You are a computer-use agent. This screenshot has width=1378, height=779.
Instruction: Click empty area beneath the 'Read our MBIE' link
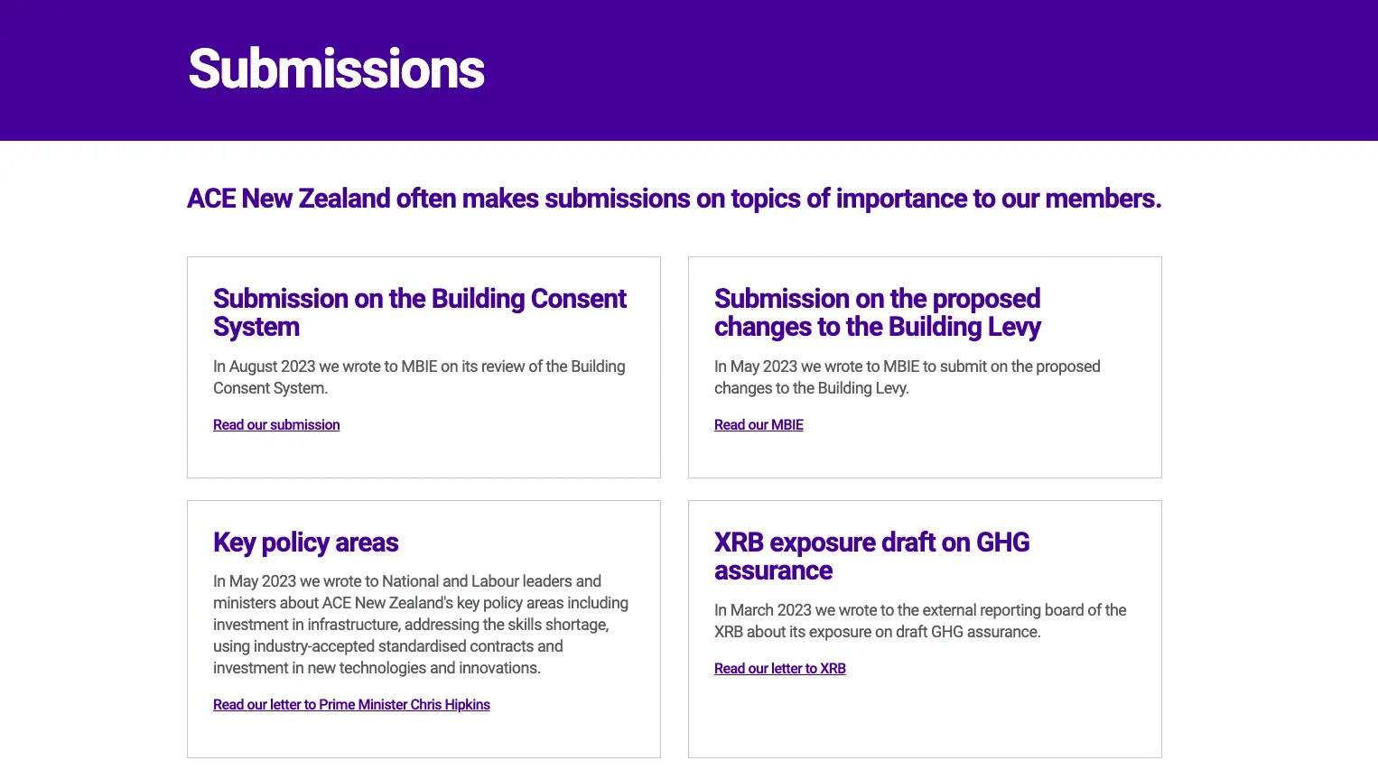pyautogui.click(x=924, y=456)
